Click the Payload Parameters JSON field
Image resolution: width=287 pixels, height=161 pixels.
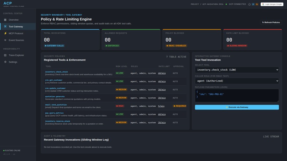coord(237,95)
